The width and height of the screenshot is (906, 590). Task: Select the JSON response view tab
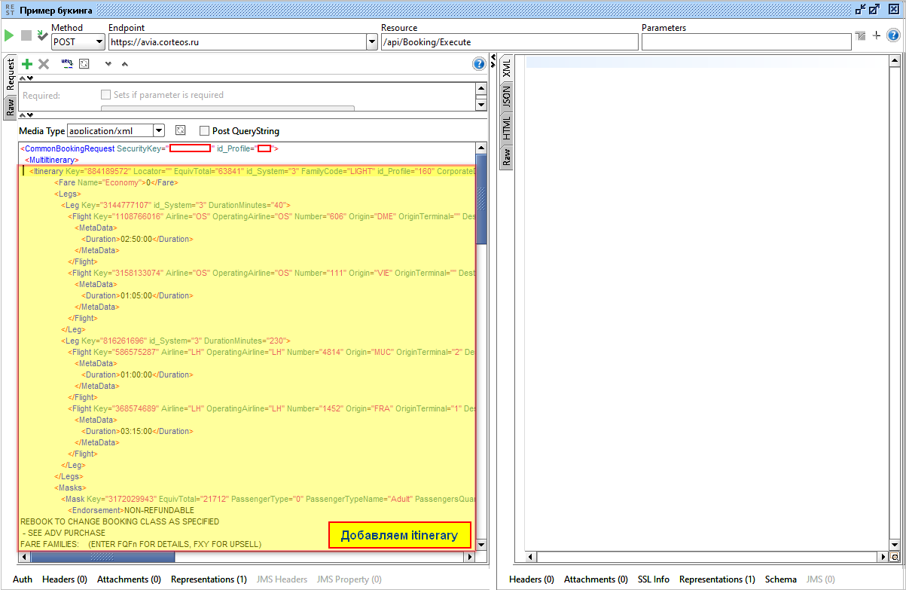[506, 96]
